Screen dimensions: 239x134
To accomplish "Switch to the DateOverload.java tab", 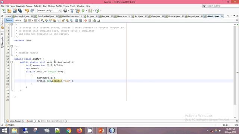I will coord(70,16).
